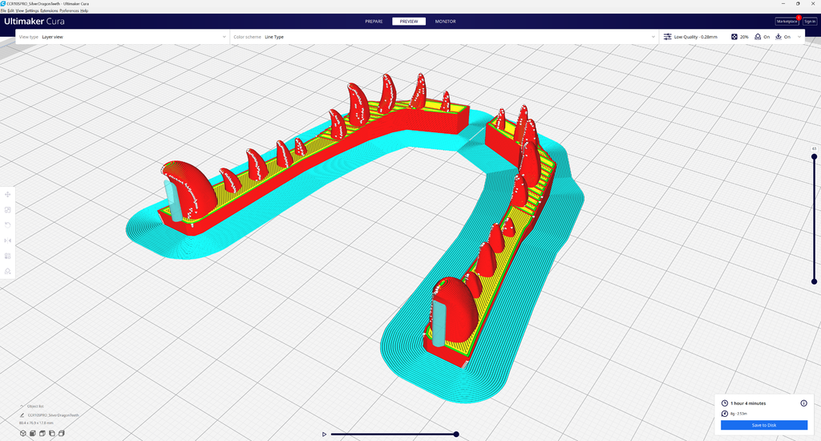Open the Edit menu
The image size is (821, 441).
[10, 10]
